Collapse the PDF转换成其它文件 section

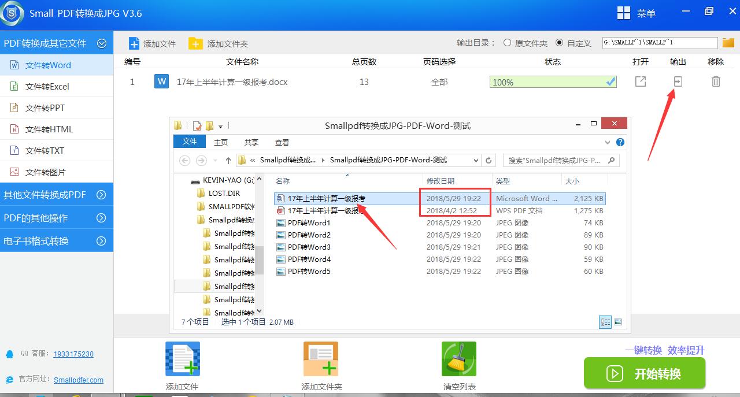tap(102, 43)
